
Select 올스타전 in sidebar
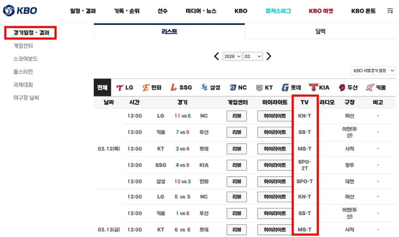(x=23, y=72)
